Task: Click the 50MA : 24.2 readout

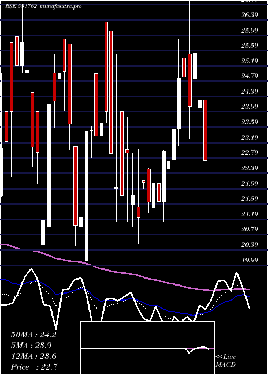Action: pyautogui.click(x=33, y=335)
